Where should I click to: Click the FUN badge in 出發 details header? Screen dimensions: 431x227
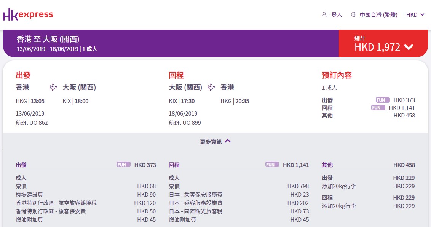click(123, 164)
